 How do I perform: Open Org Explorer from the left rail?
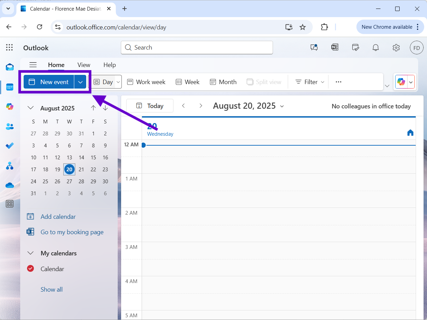[10, 166]
